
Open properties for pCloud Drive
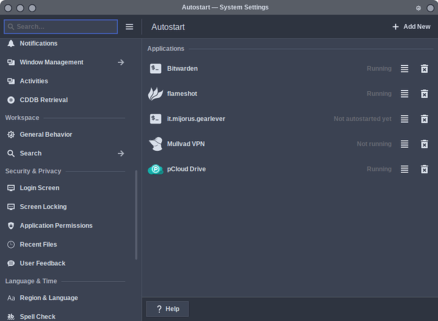pos(405,169)
